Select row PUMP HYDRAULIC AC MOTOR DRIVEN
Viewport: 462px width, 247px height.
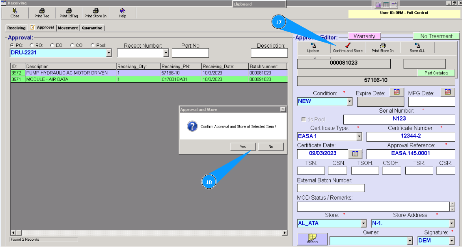149,73
